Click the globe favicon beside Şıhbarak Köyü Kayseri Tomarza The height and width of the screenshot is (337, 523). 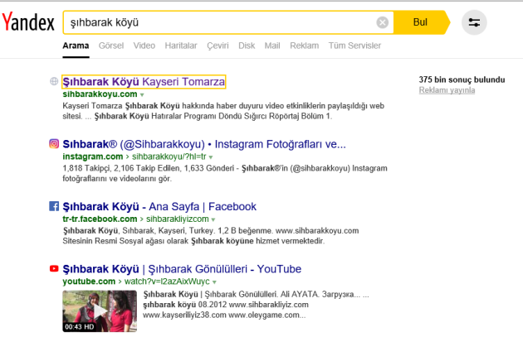54,81
